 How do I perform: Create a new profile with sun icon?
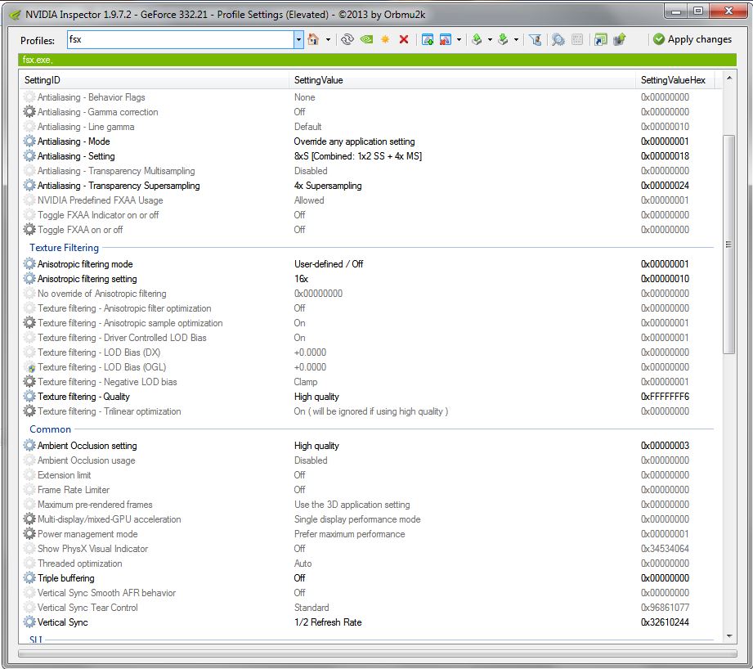[x=385, y=39]
